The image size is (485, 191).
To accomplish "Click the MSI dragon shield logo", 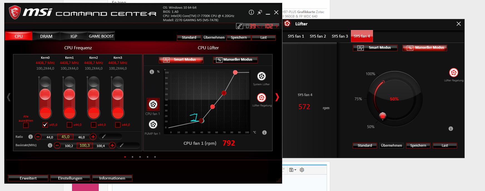I will tap(15, 13).
